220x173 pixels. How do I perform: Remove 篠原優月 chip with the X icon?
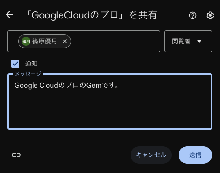click(x=65, y=41)
